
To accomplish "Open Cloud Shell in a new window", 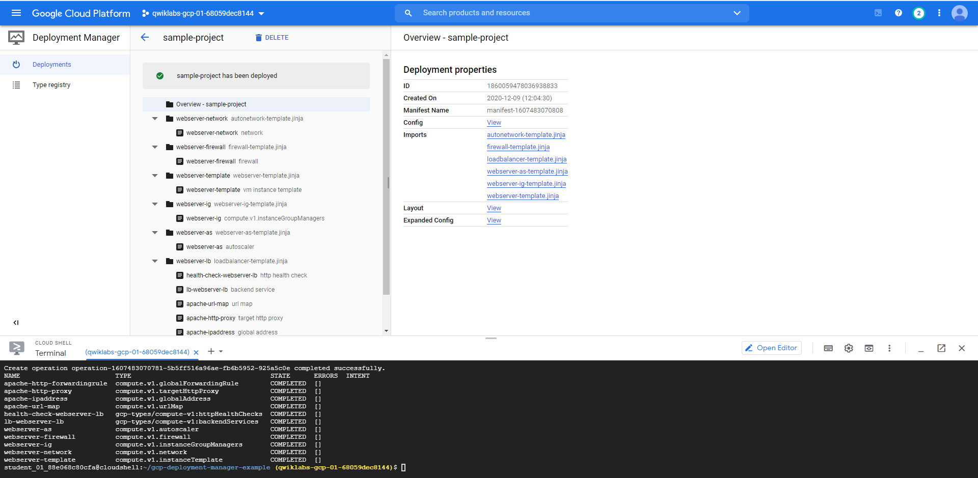I will 941,348.
